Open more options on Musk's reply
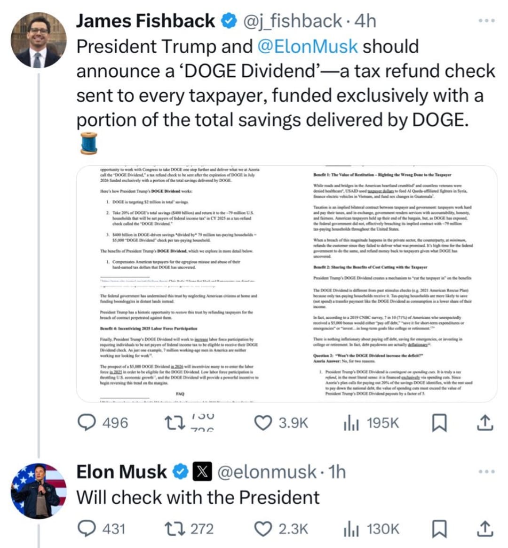This screenshot has height=548, width=508. [x=486, y=471]
